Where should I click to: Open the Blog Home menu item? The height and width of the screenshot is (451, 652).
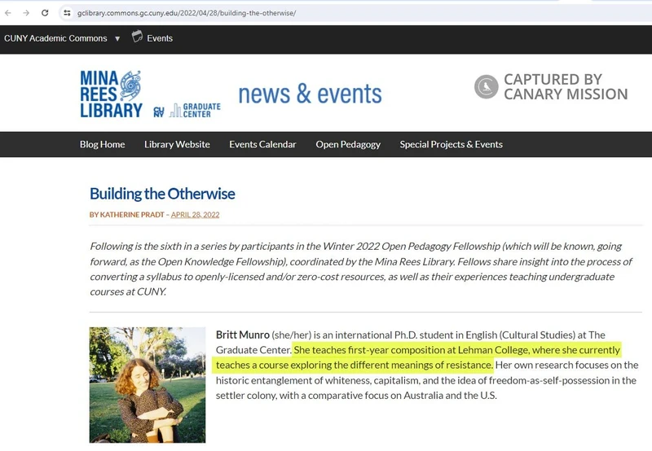(x=102, y=144)
